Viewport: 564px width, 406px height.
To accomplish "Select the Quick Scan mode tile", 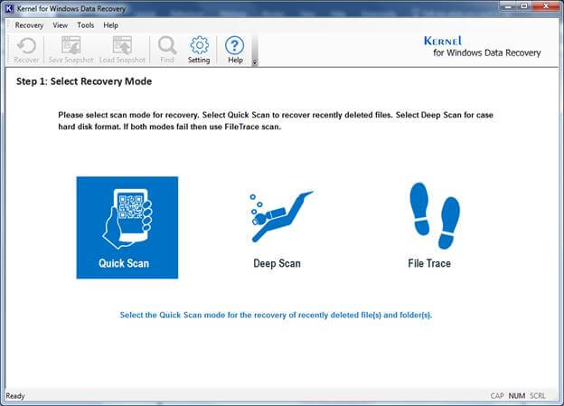I will [127, 228].
